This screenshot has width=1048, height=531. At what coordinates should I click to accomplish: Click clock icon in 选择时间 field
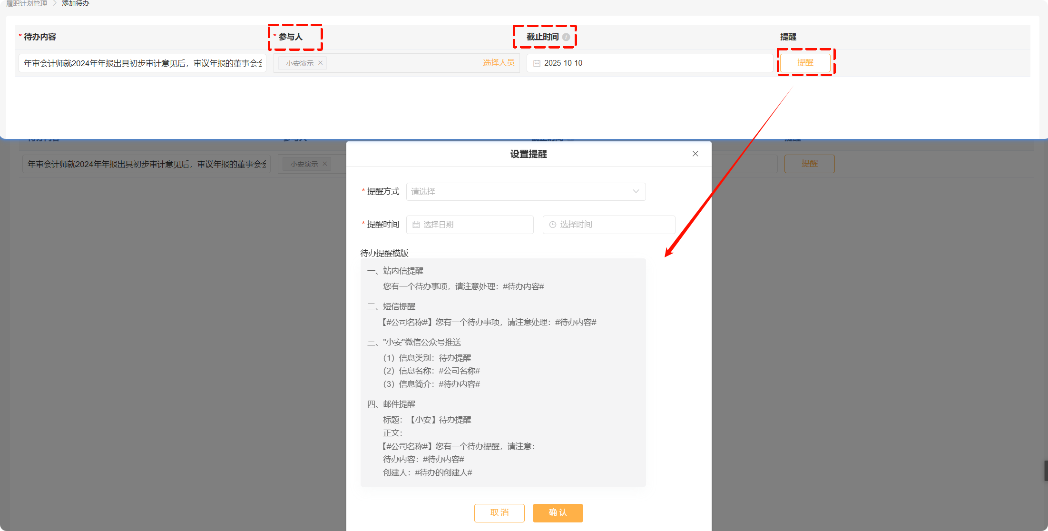pyautogui.click(x=553, y=225)
